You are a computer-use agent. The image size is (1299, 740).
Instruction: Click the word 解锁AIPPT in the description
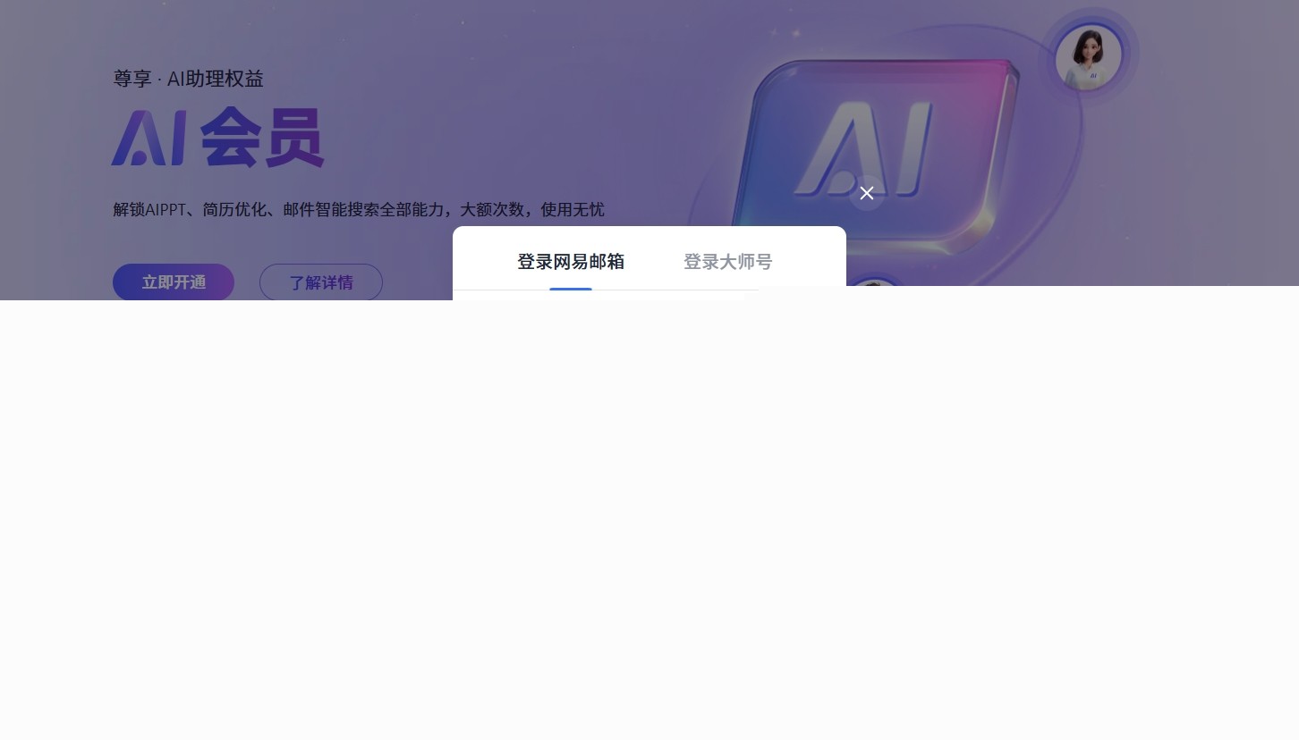(149, 210)
